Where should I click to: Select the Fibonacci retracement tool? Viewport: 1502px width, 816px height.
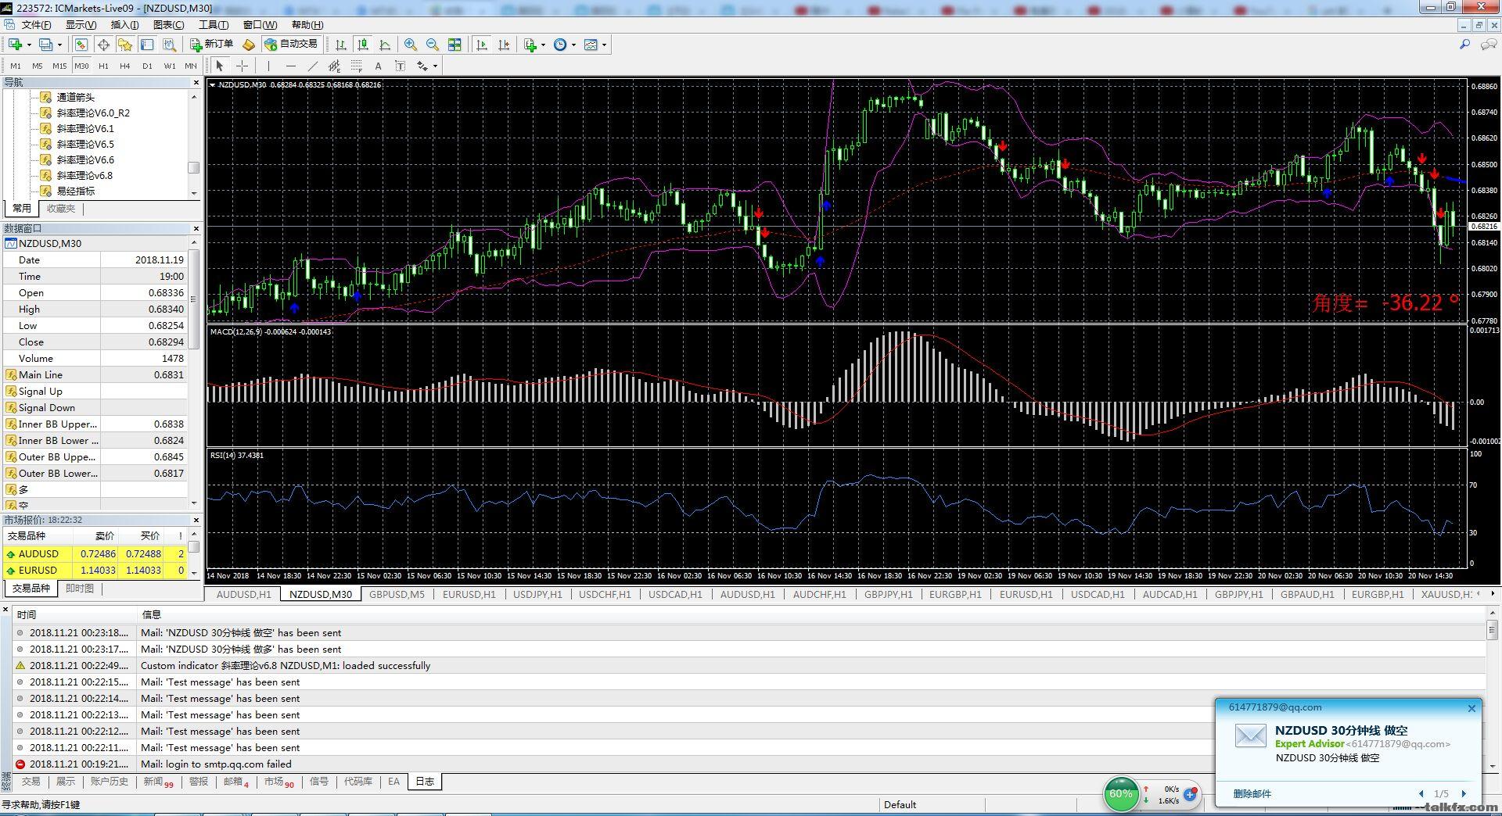[356, 66]
